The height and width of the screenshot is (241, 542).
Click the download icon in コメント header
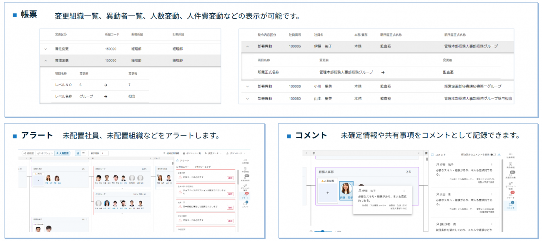point(499,155)
